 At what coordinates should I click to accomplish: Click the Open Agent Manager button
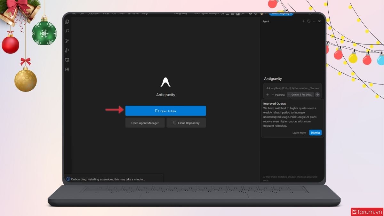(x=145, y=123)
